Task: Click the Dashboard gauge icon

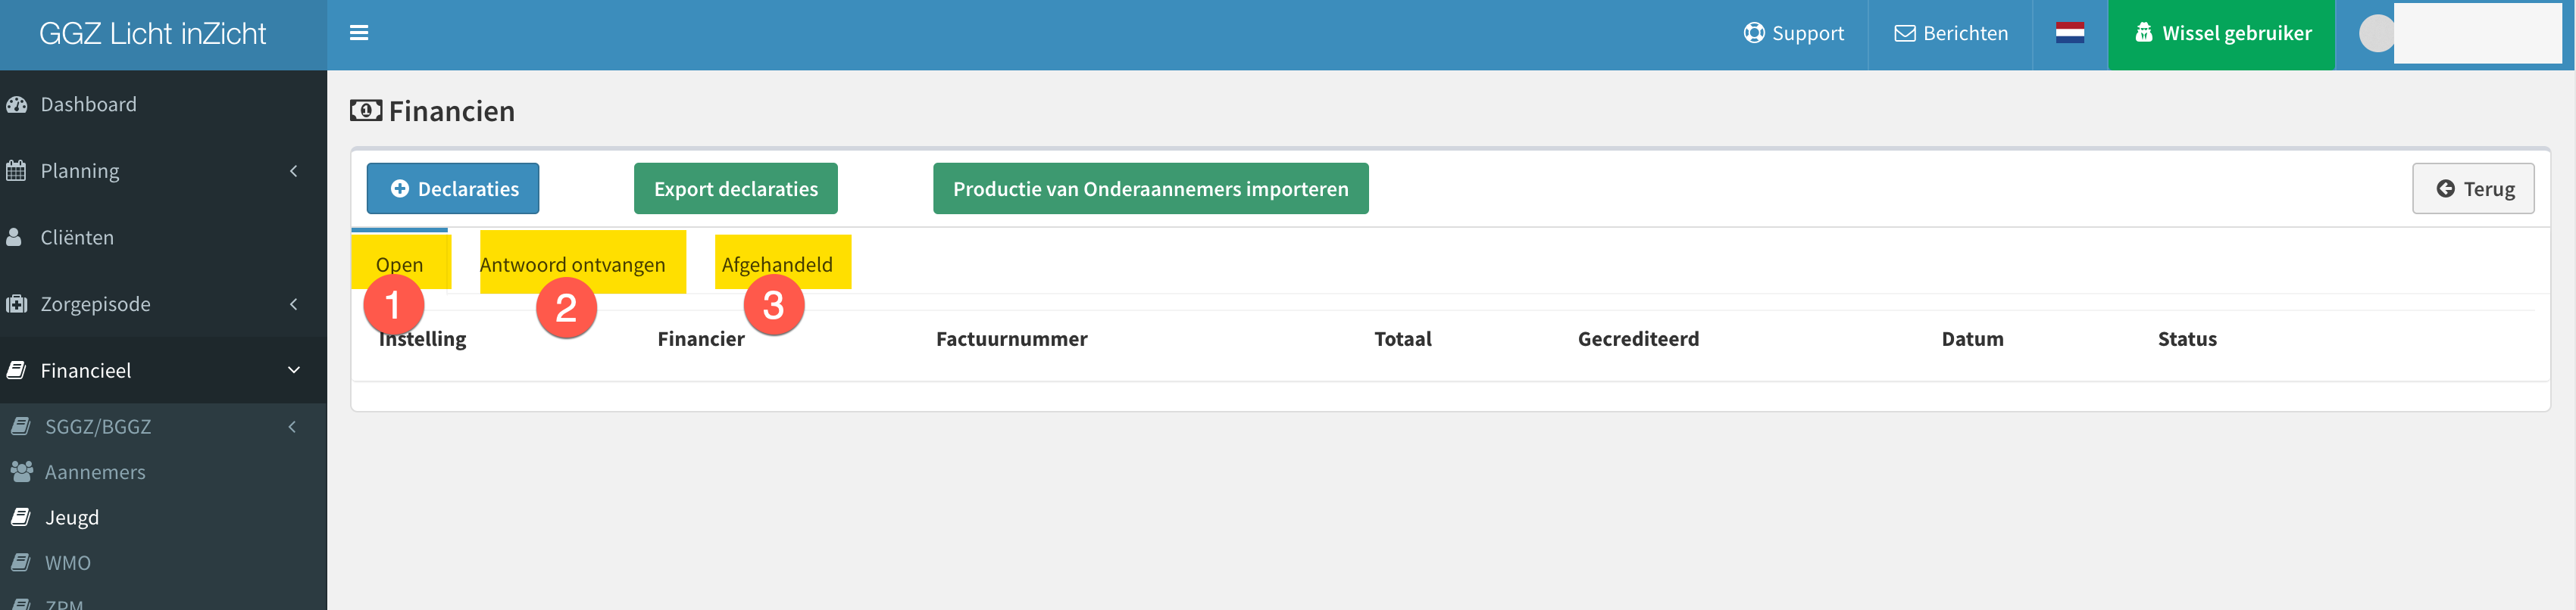Action: 17,104
